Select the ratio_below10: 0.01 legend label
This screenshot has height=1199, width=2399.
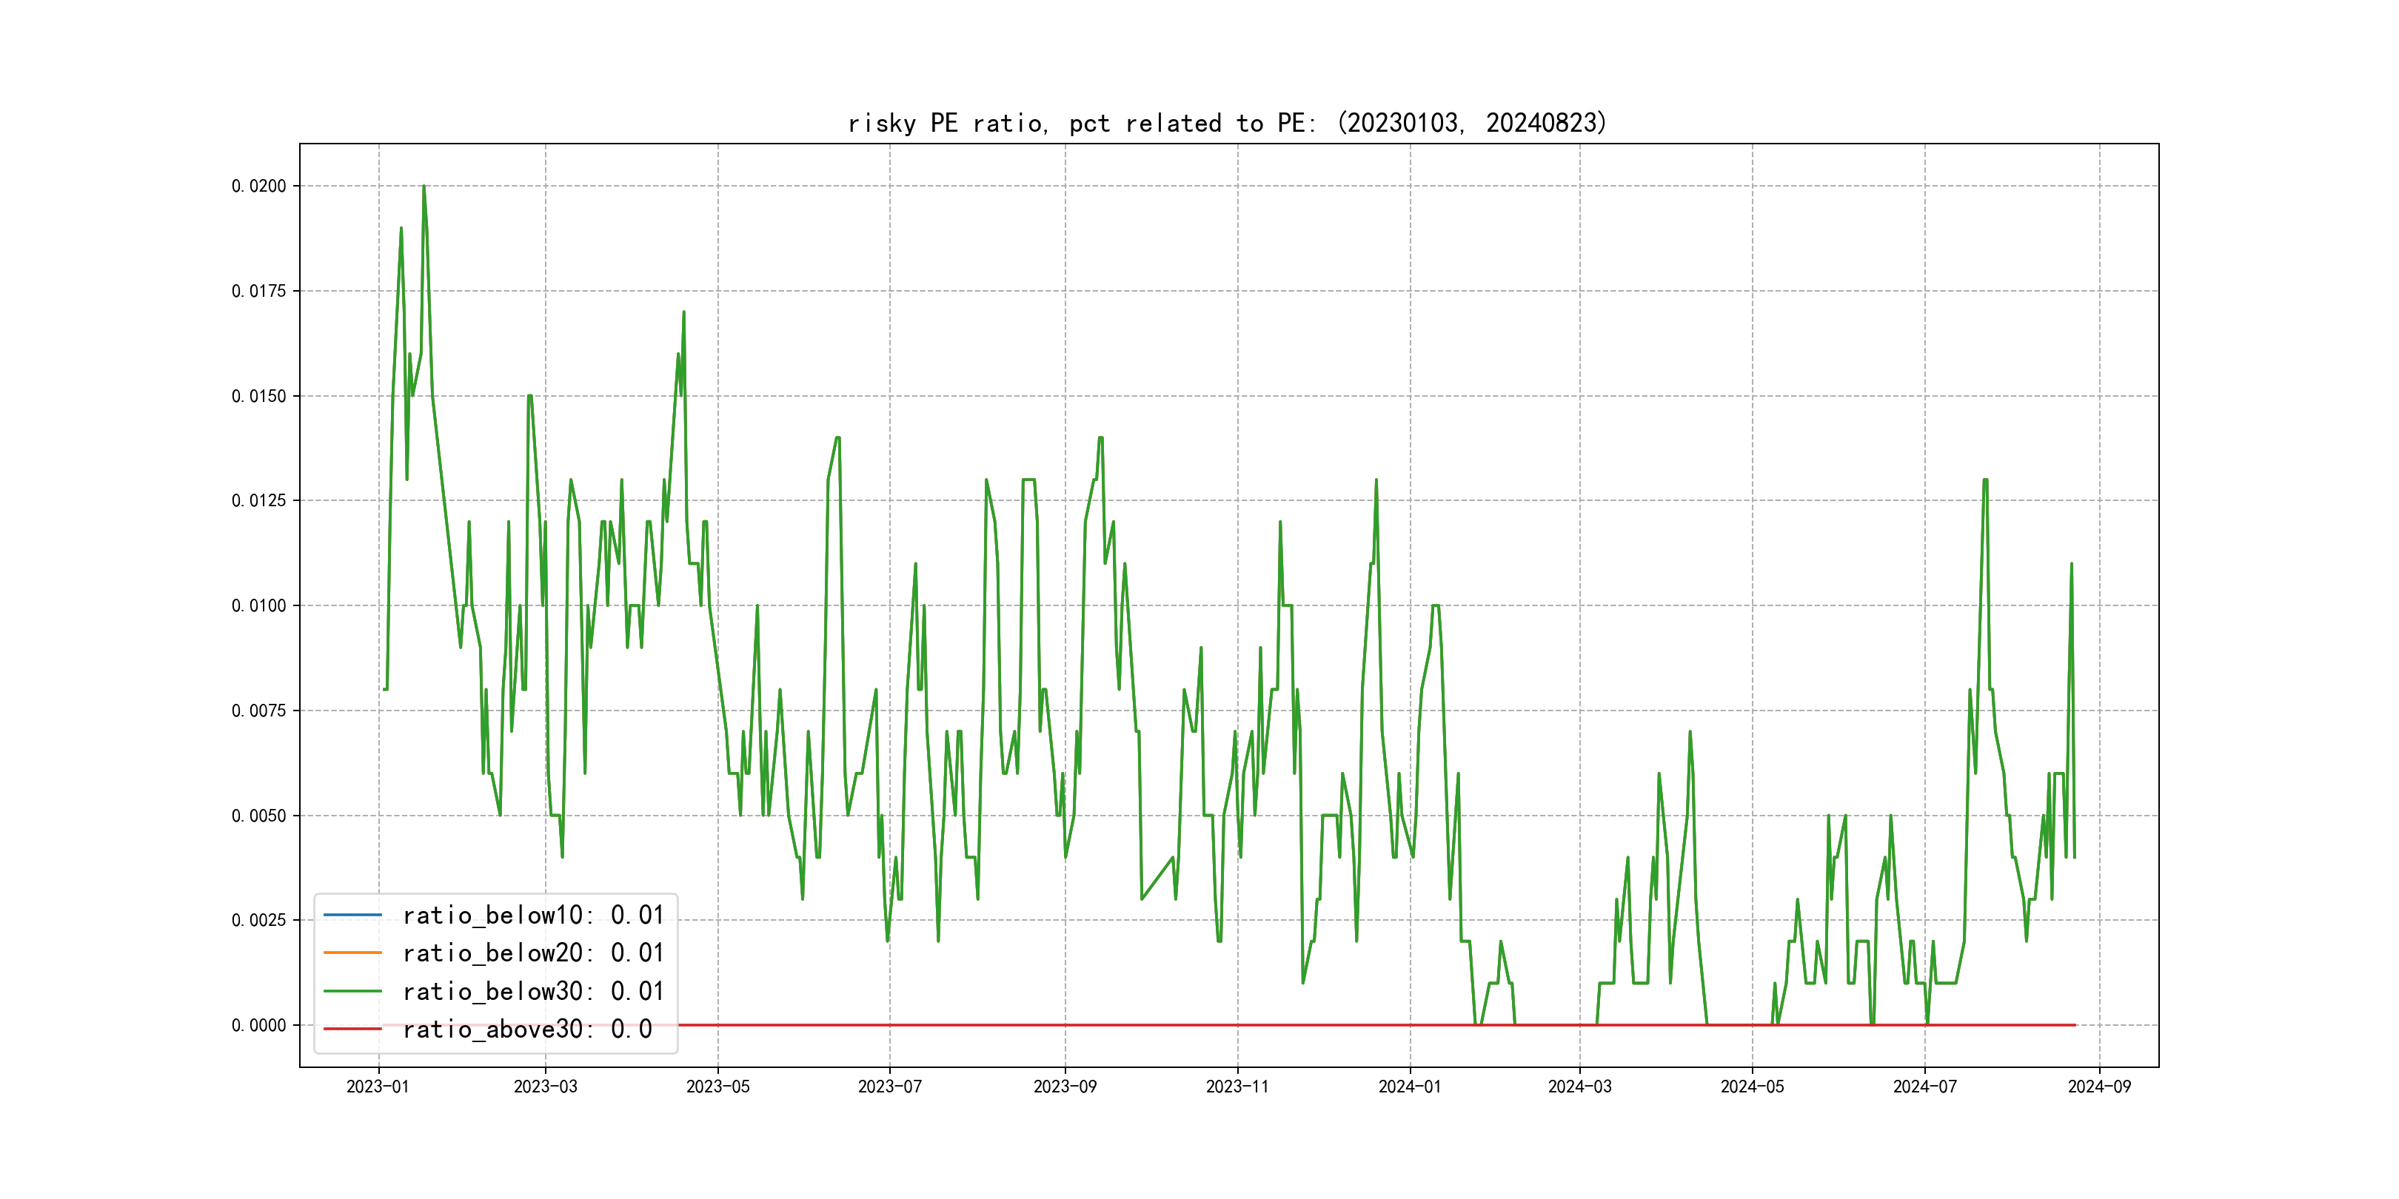(x=532, y=915)
